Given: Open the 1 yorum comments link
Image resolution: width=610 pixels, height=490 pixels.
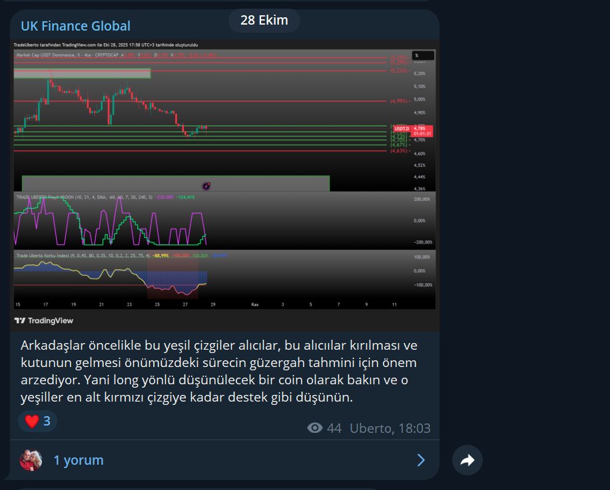Looking at the screenshot, I should click(x=79, y=460).
